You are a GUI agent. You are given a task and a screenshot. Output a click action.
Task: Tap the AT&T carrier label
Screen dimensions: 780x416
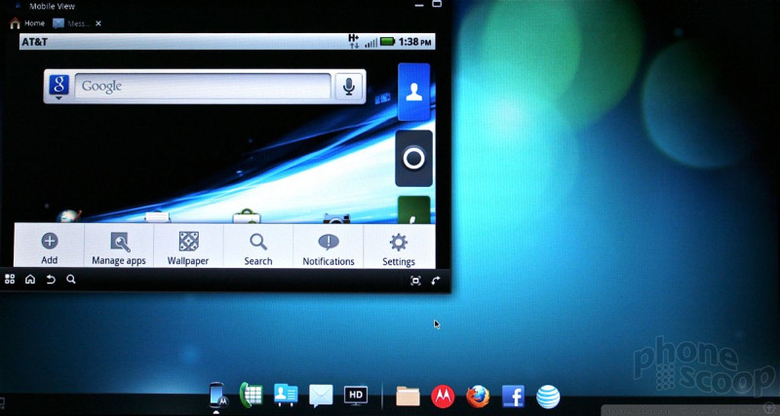(x=34, y=42)
